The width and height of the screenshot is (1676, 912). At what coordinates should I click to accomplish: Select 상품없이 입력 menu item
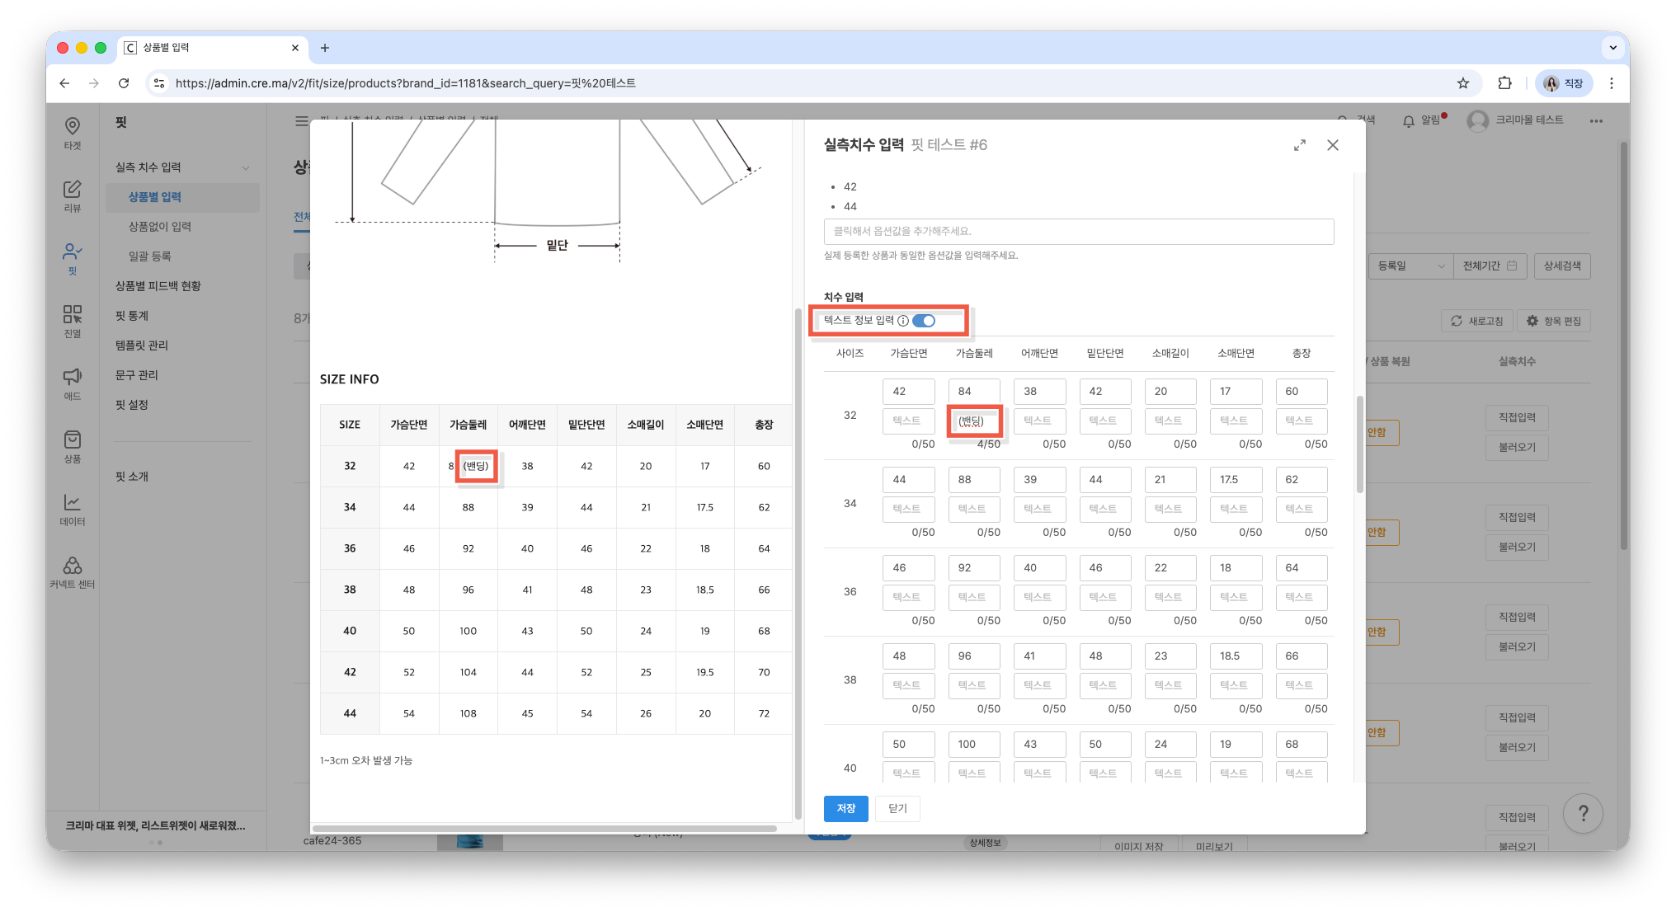(160, 227)
